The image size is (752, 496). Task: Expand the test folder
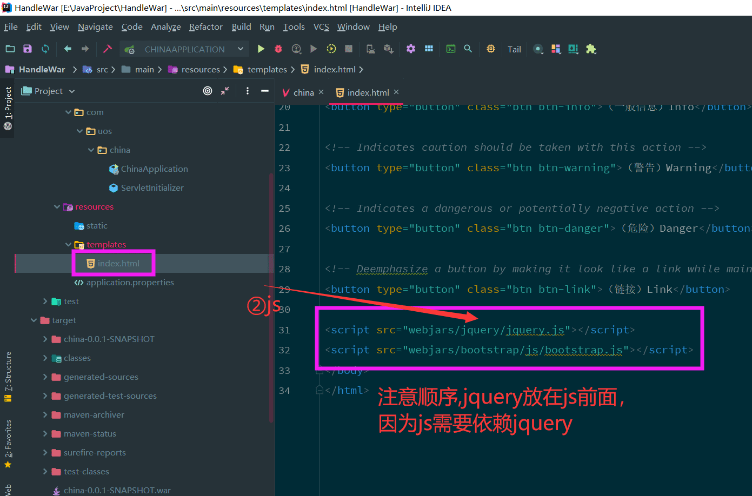click(x=45, y=301)
